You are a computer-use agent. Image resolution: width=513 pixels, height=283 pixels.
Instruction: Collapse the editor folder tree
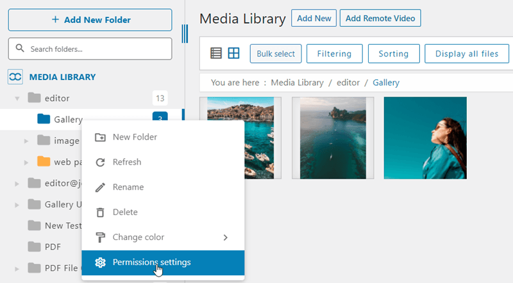pos(17,99)
